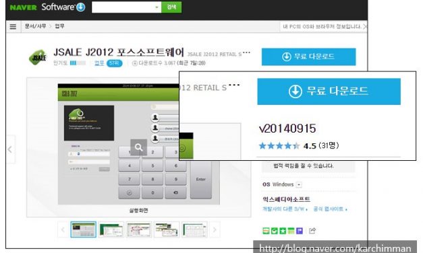
Task: Go to 문서/사무 breadcrumb category
Action: pyautogui.click(x=35, y=26)
